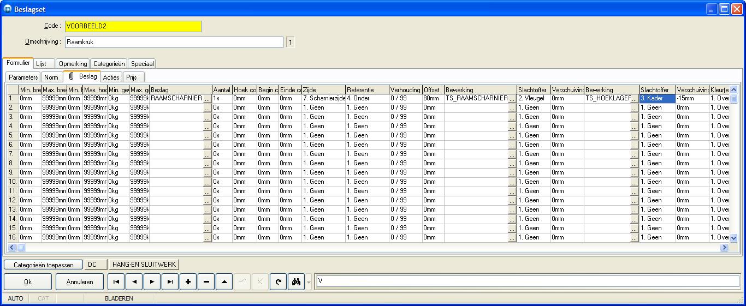The width and height of the screenshot is (746, 306).
Task: Open Beslag column browse button in row 9
Action: 207,173
